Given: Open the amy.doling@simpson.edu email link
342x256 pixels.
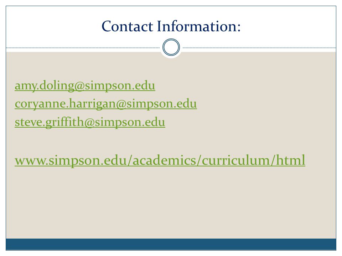Looking at the screenshot, I should [x=85, y=86].
